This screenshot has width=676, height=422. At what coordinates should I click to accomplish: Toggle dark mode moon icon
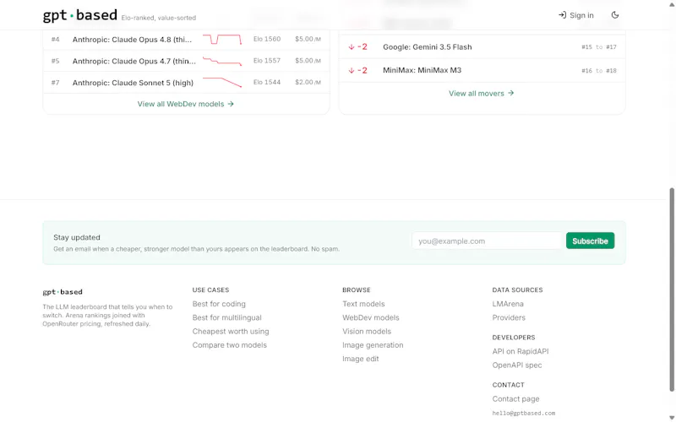pos(615,15)
